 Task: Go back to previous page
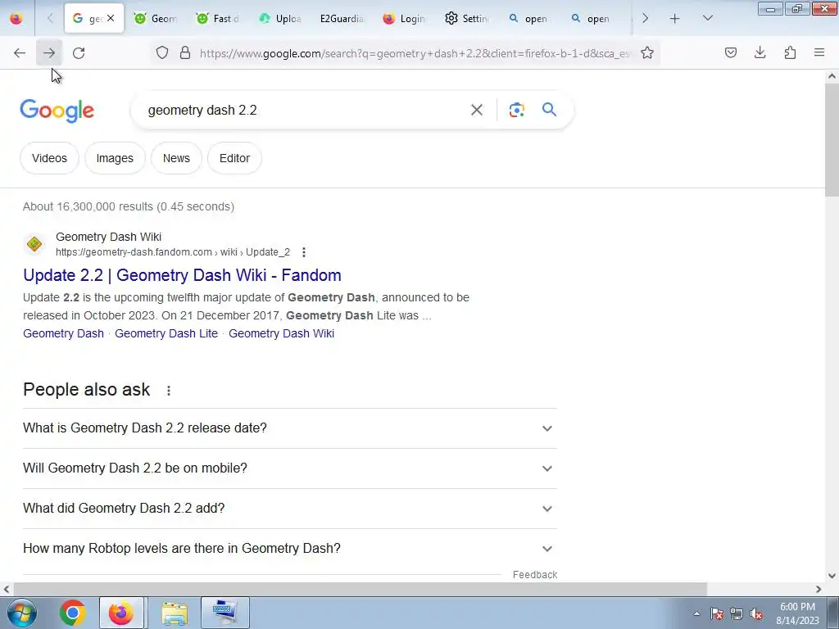pyautogui.click(x=20, y=53)
